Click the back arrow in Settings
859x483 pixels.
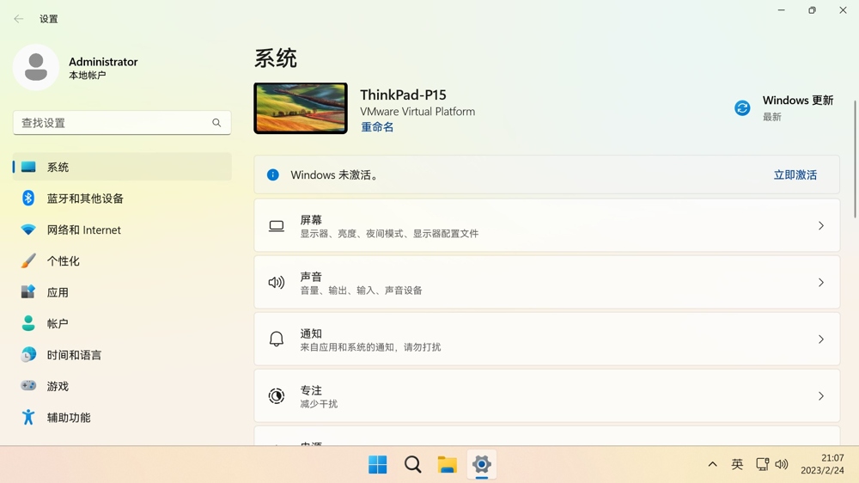(19, 19)
